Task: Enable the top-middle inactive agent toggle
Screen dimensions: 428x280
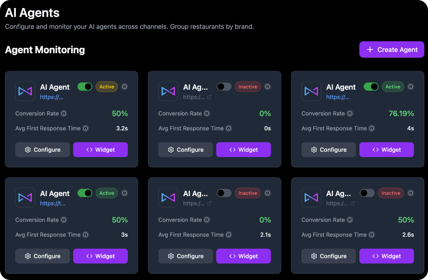Action: 224,87
